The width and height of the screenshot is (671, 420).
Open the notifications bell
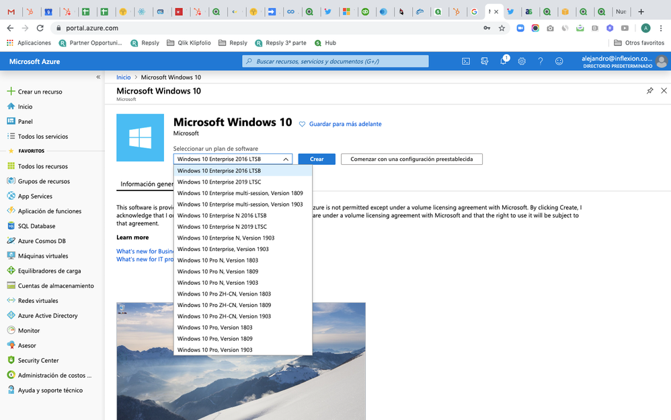click(503, 61)
